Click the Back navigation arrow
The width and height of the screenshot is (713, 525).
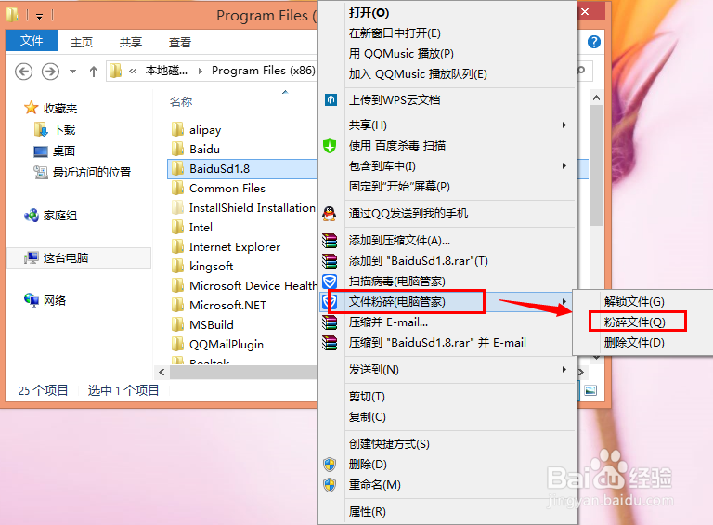[x=23, y=72]
